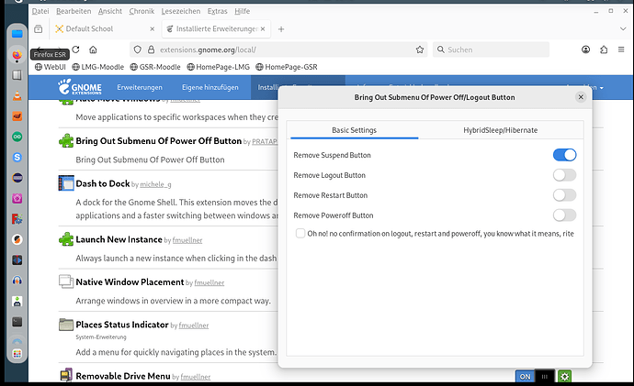Enable the Remove Restart Button switch
Image resolution: width=634 pixels, height=386 pixels.
pyautogui.click(x=564, y=195)
